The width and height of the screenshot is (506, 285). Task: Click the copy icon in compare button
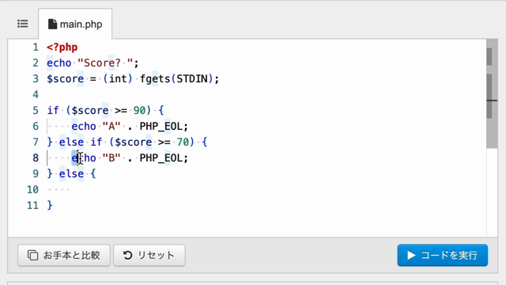[x=32, y=255]
